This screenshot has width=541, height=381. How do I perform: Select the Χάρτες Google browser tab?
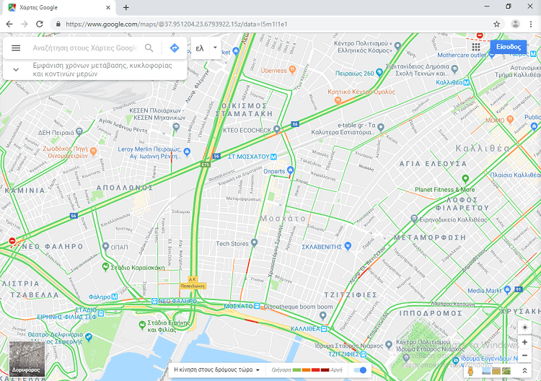click(x=58, y=7)
